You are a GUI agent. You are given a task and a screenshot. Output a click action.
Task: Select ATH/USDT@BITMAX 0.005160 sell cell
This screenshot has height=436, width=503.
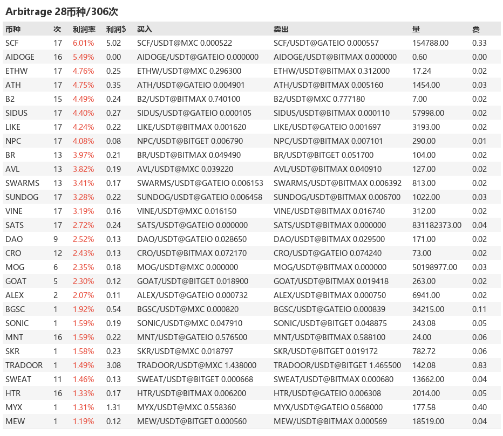(329, 85)
